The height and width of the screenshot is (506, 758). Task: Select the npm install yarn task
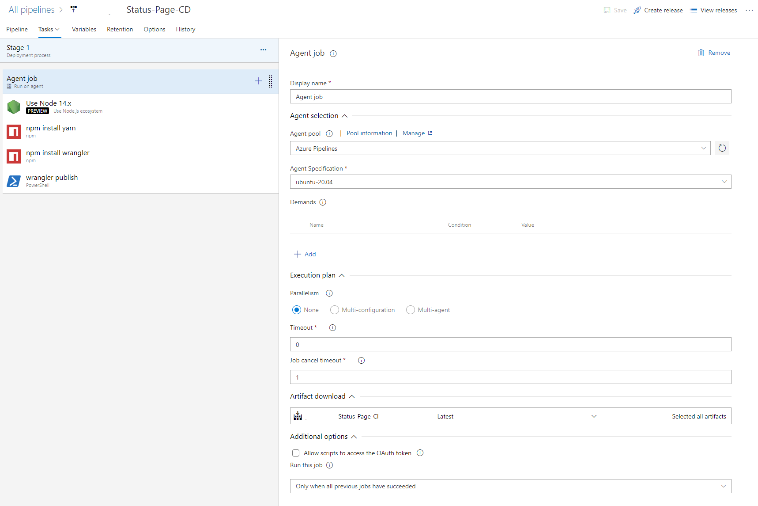[140, 132]
